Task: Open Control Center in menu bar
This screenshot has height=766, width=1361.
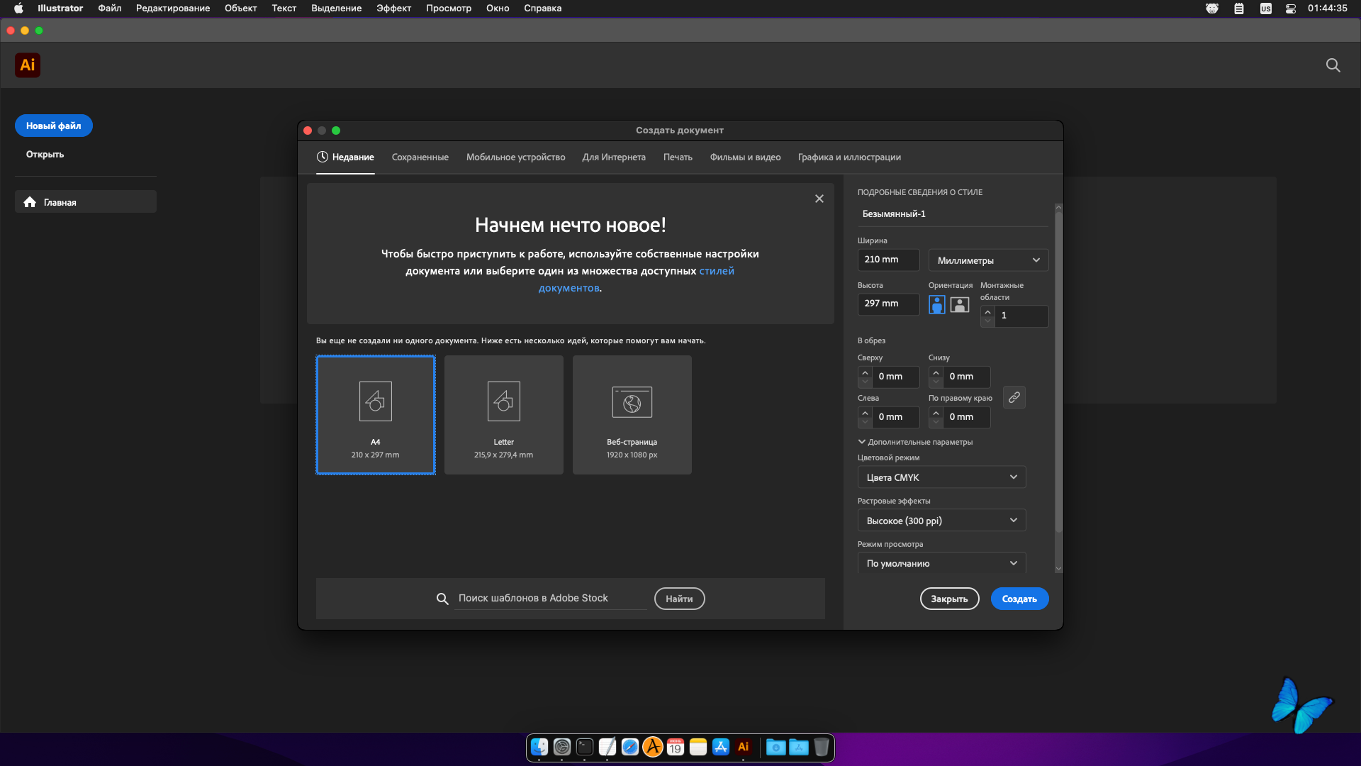Action: pos(1291,9)
